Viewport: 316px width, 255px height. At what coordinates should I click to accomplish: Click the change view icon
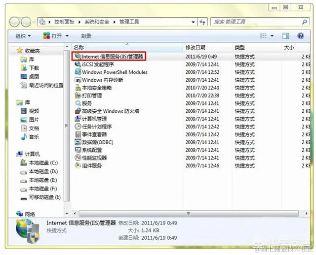[x=263, y=36]
